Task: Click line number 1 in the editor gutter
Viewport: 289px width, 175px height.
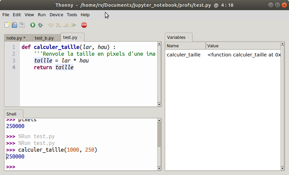Action: pos(14,47)
